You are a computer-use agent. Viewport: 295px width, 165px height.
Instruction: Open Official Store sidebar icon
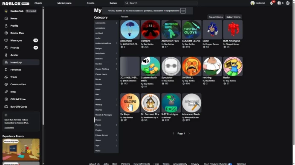tap(6, 99)
